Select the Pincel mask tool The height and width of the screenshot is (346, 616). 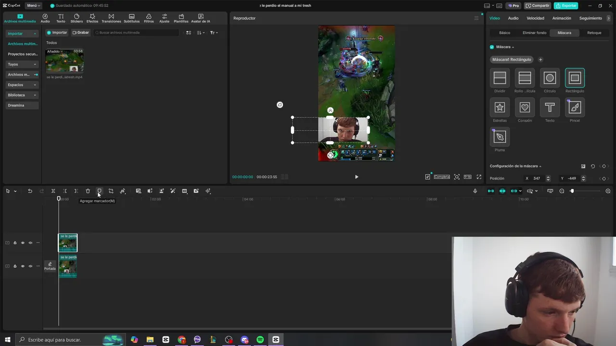[x=575, y=108]
